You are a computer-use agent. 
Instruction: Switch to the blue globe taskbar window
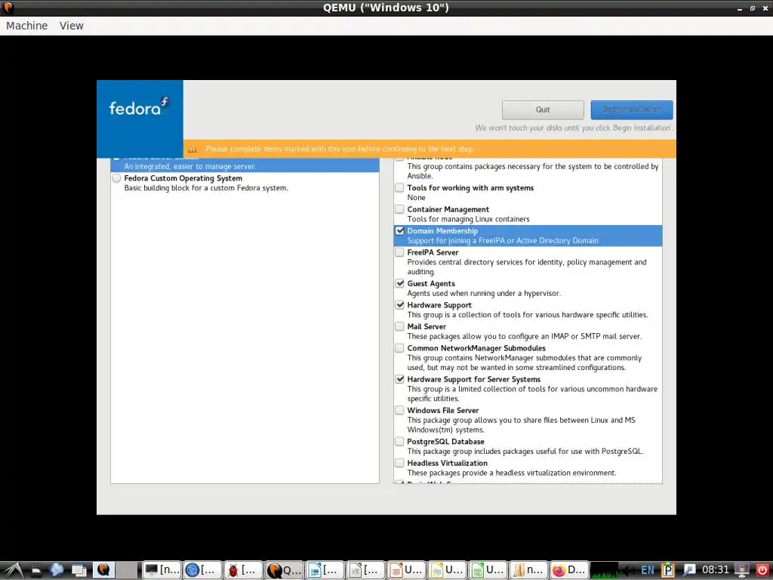(203, 570)
